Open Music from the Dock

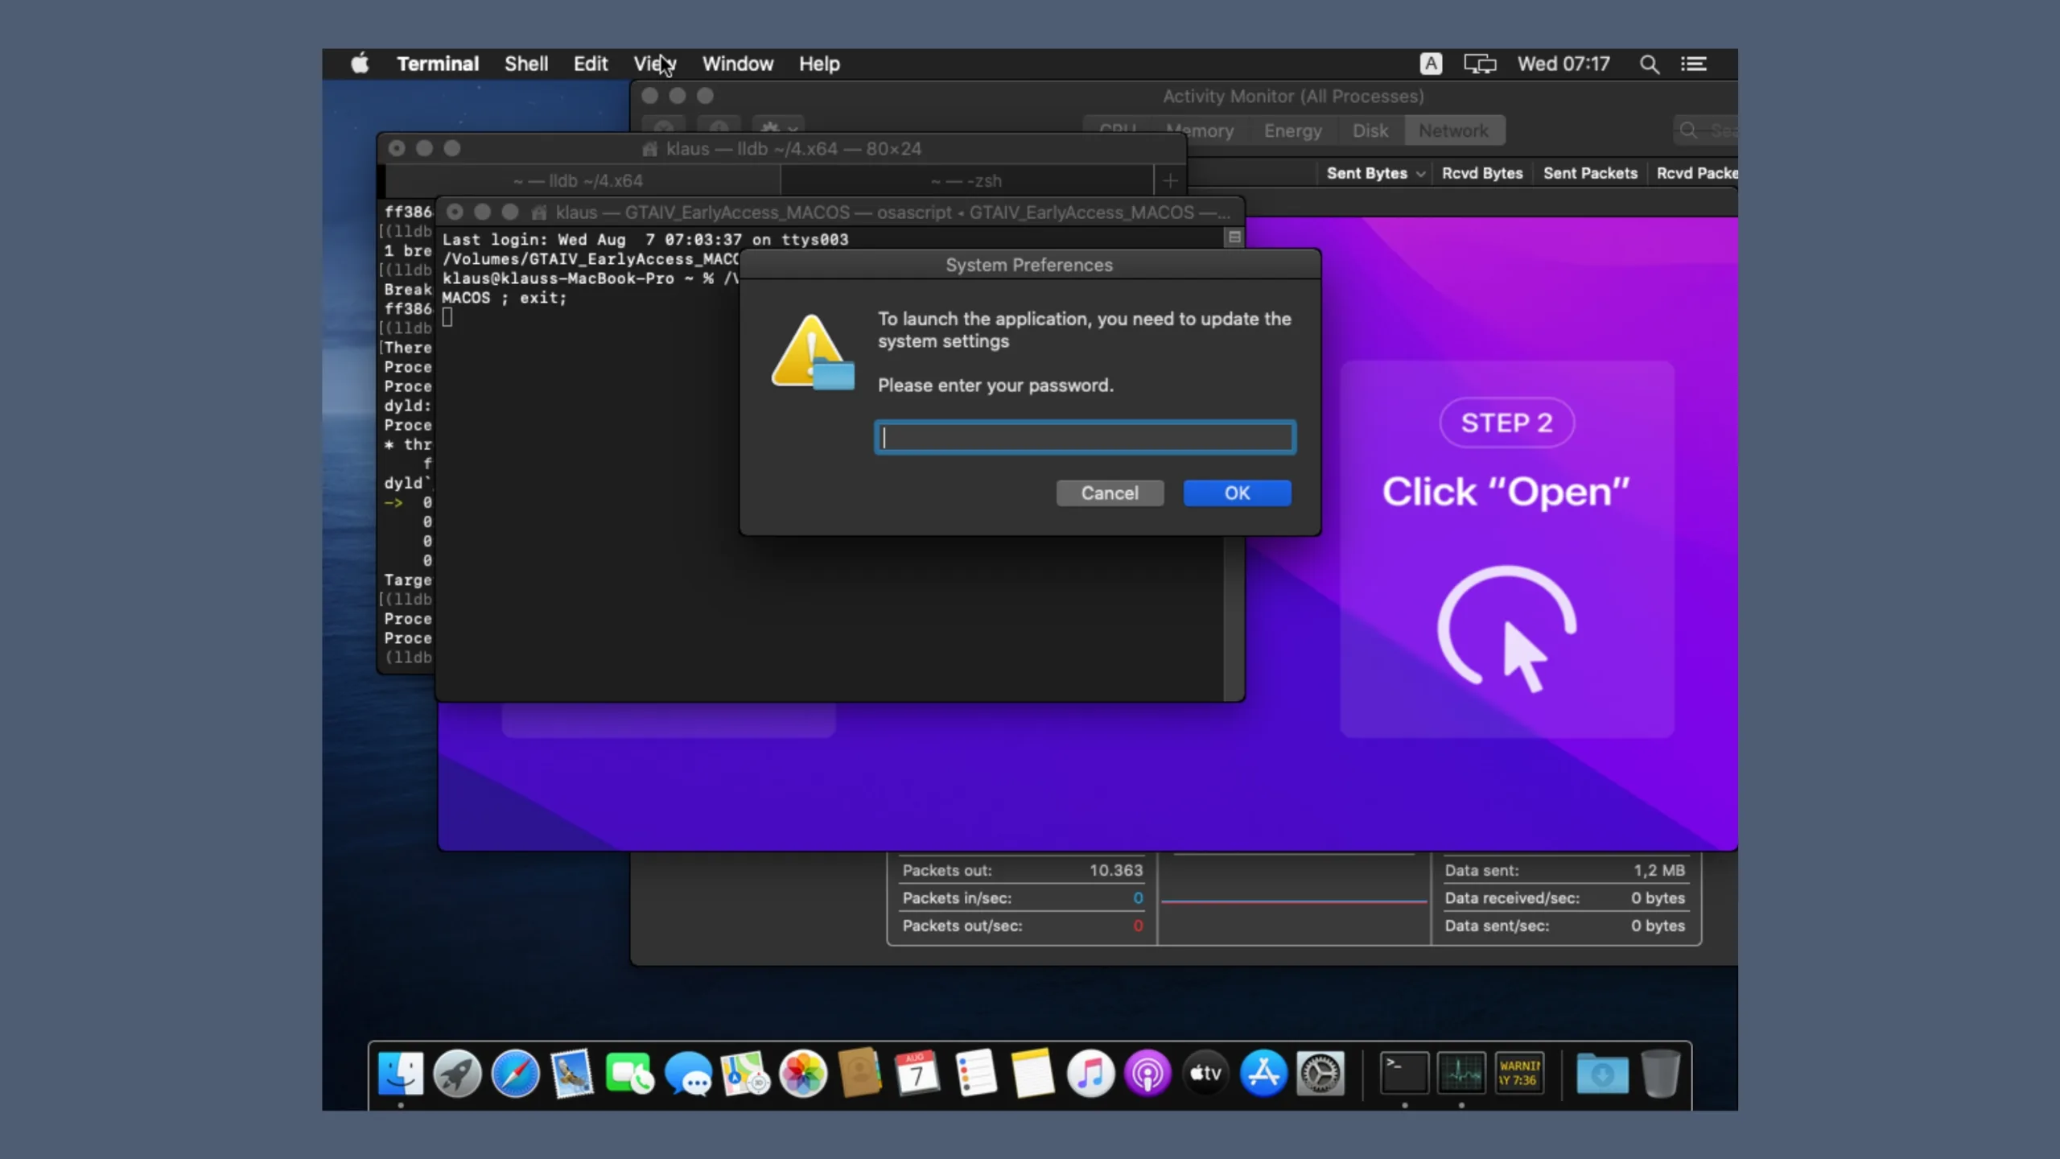tap(1090, 1074)
